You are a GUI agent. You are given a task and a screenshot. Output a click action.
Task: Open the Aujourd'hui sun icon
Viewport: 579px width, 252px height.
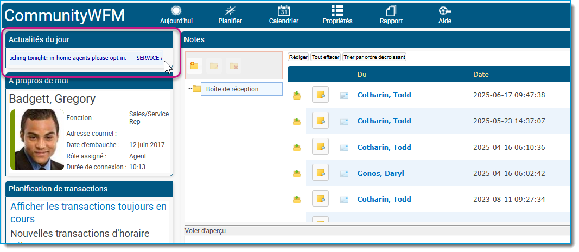(x=176, y=11)
